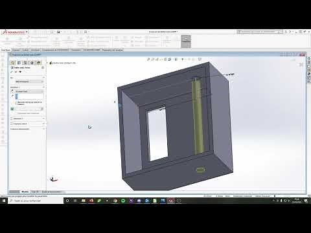The image size is (311, 233).
Task: Click the green cylinder in the model
Action: click(198, 116)
